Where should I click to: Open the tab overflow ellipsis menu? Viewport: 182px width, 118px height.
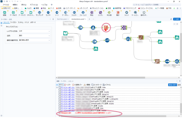tap(93, 19)
